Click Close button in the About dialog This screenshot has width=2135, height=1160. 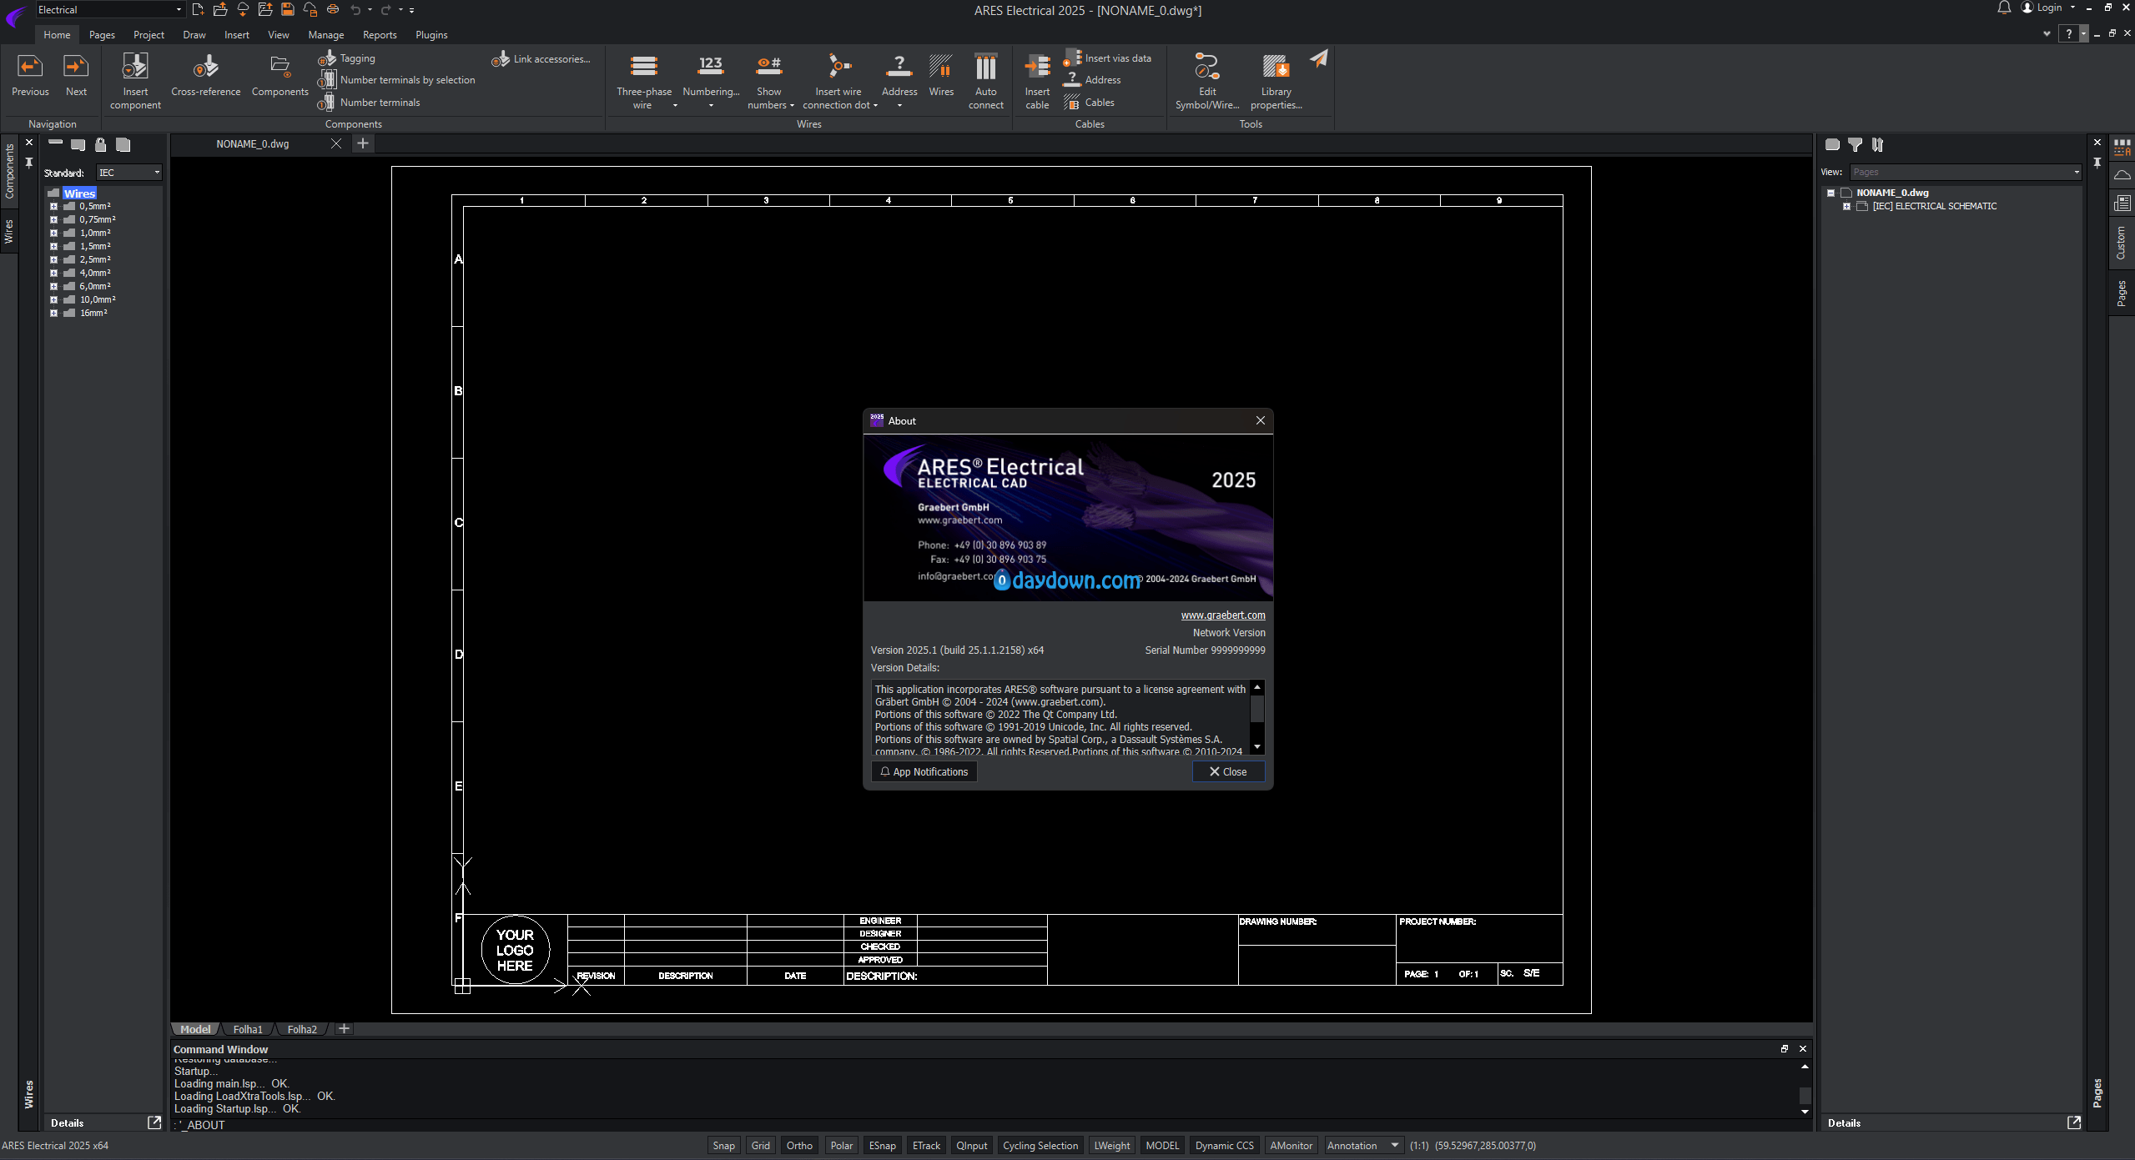1228,771
